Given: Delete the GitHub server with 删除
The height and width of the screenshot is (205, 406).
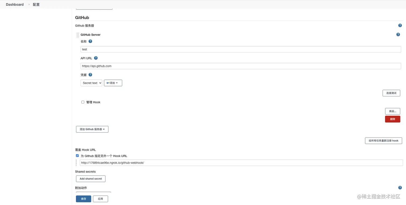Looking at the screenshot, I should pos(393,119).
